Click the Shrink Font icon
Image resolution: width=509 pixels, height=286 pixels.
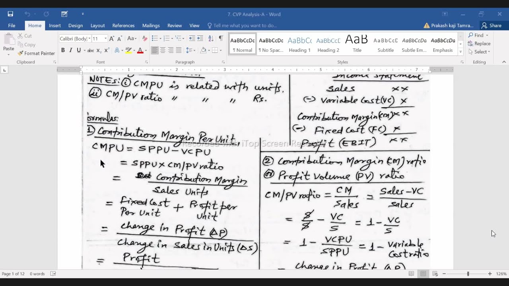pyautogui.click(x=119, y=39)
